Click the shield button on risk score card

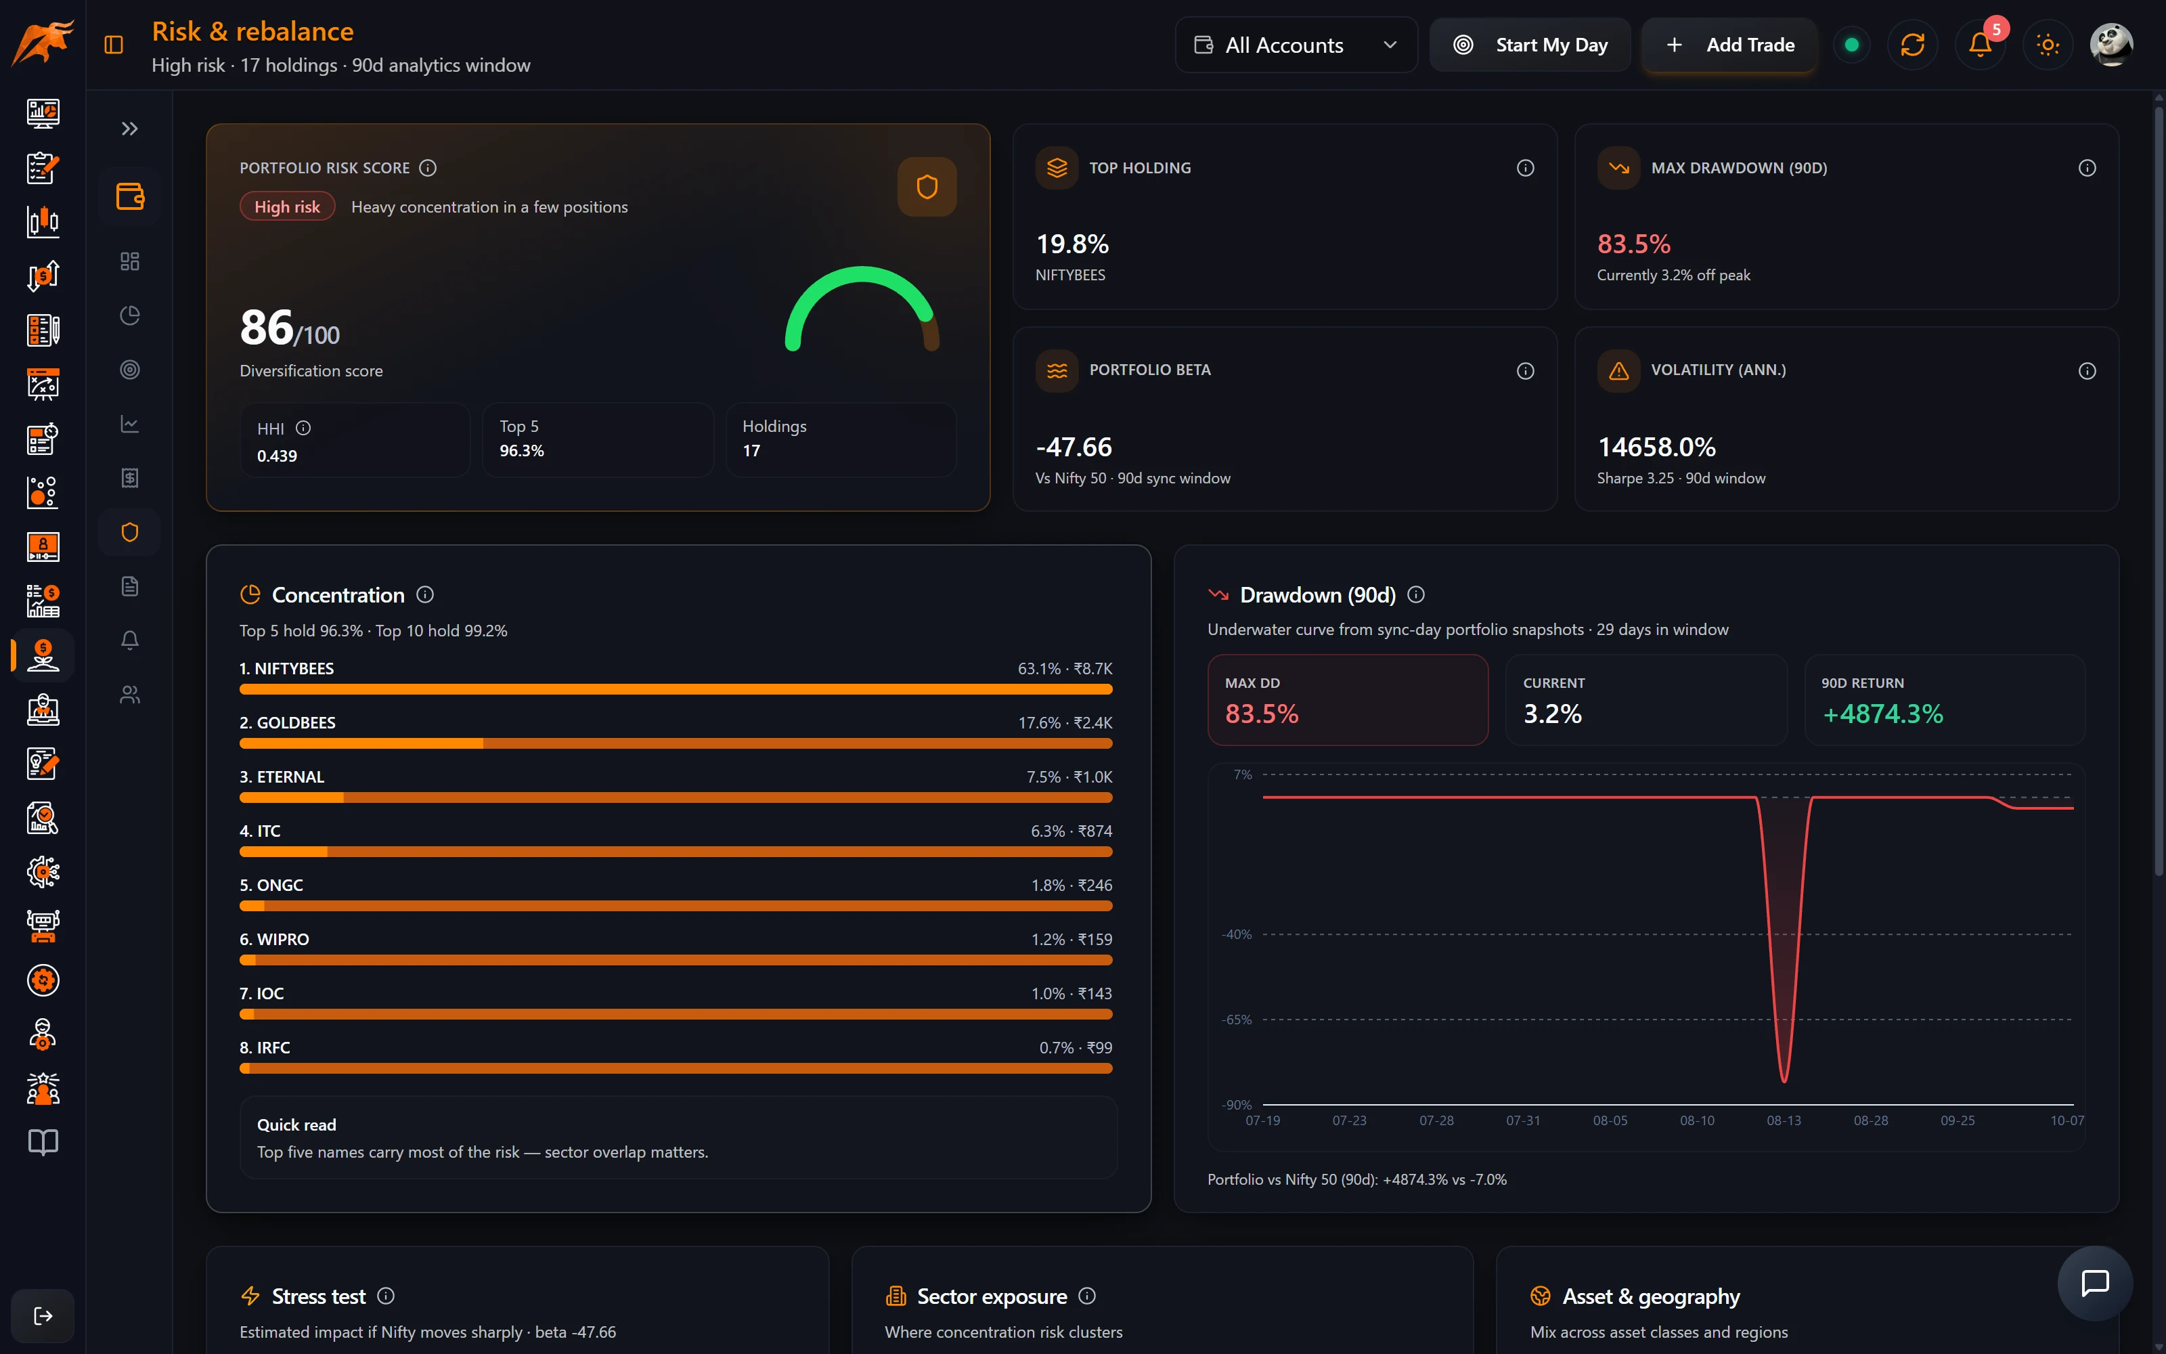[x=927, y=186]
